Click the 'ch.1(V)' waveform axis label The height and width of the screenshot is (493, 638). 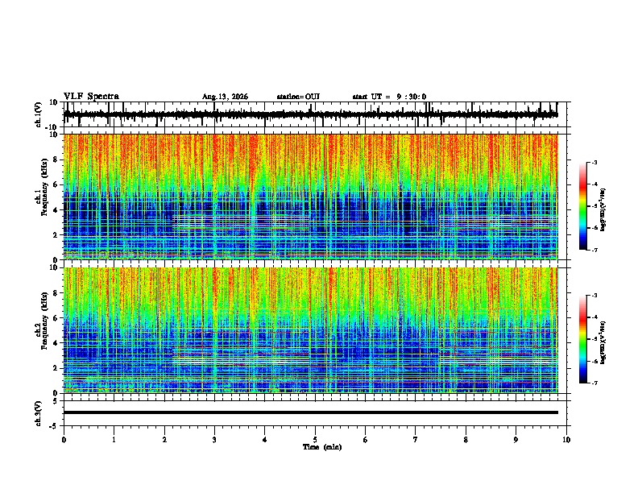(x=39, y=114)
